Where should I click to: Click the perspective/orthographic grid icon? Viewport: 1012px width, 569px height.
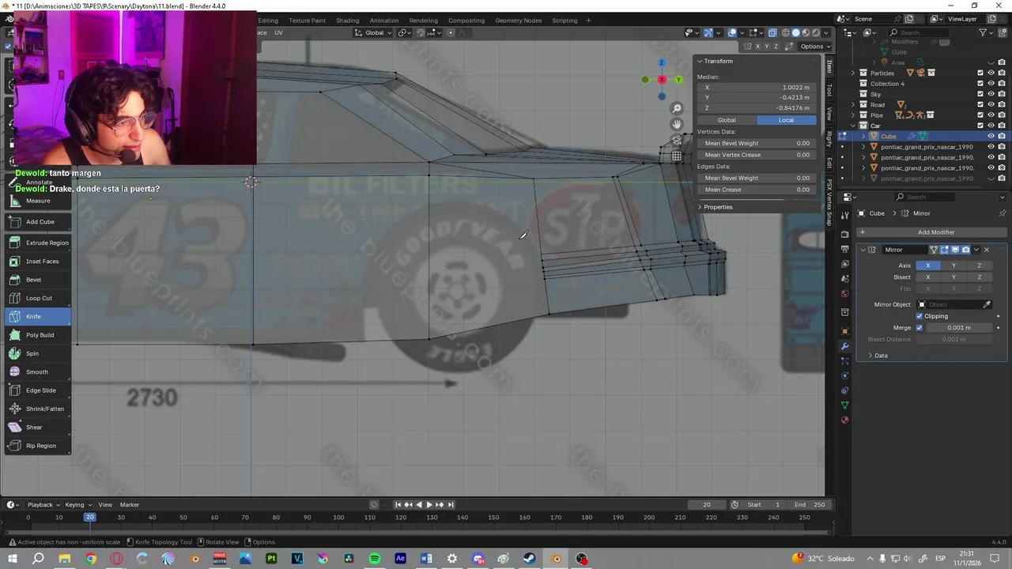pos(677,156)
